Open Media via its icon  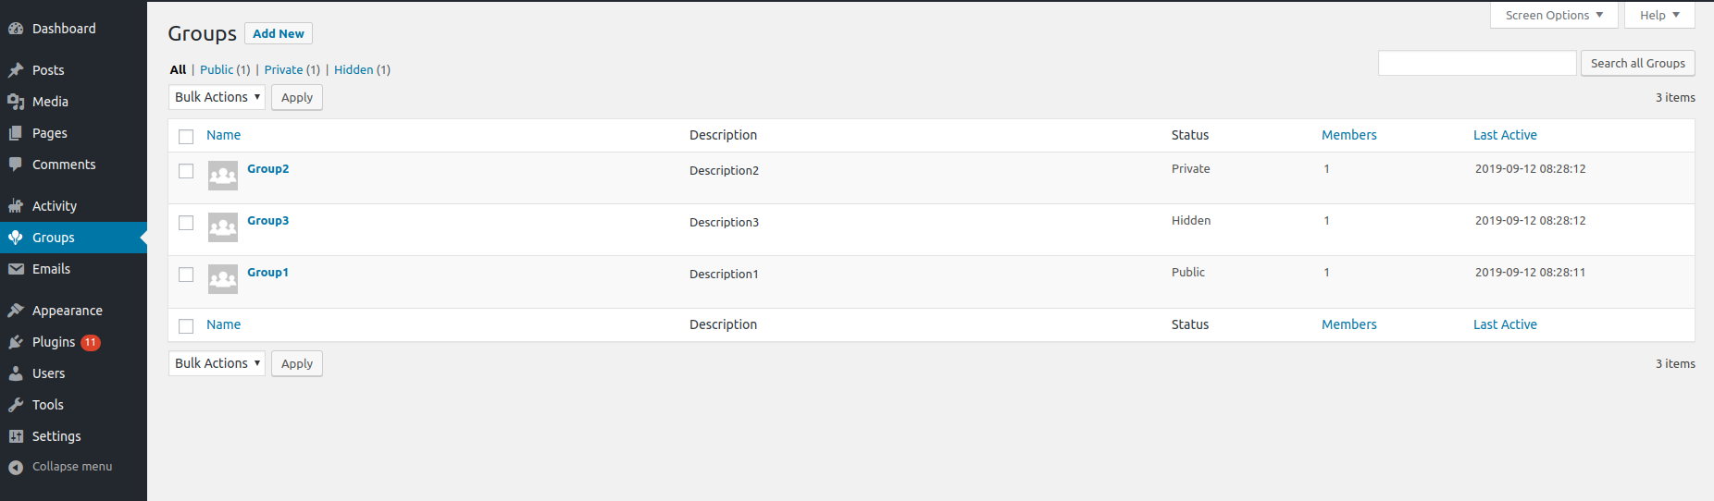point(16,102)
